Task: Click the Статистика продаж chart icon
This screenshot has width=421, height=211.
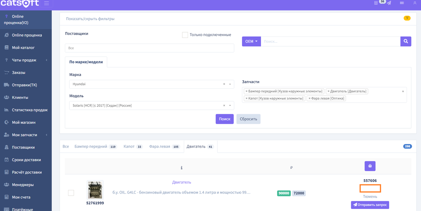Action: point(6,110)
